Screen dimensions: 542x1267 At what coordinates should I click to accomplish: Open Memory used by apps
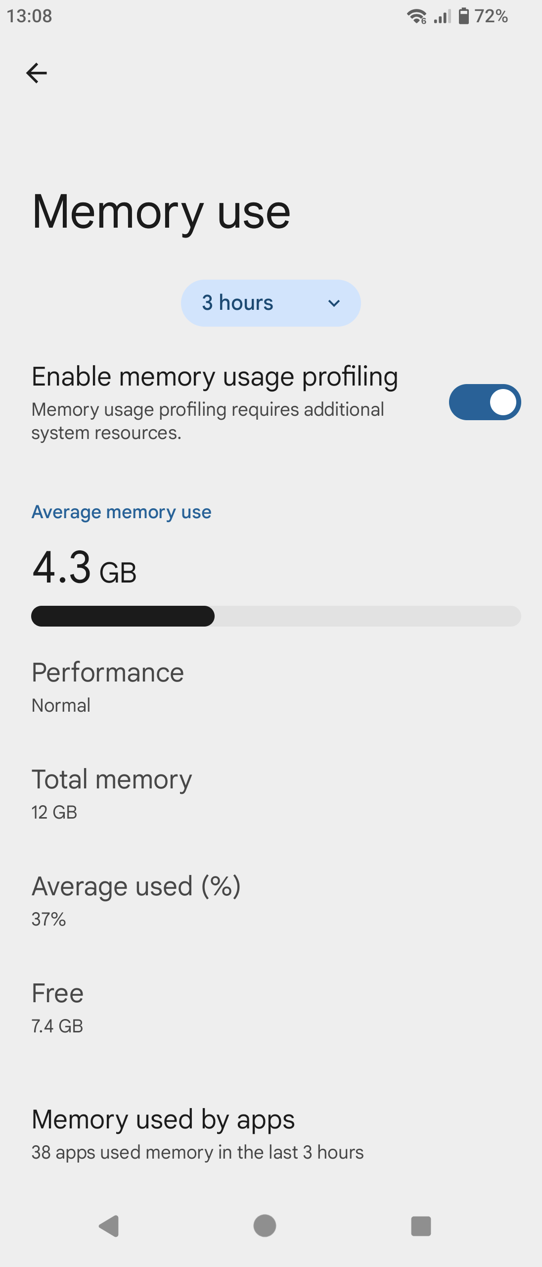pyautogui.click(x=271, y=1134)
